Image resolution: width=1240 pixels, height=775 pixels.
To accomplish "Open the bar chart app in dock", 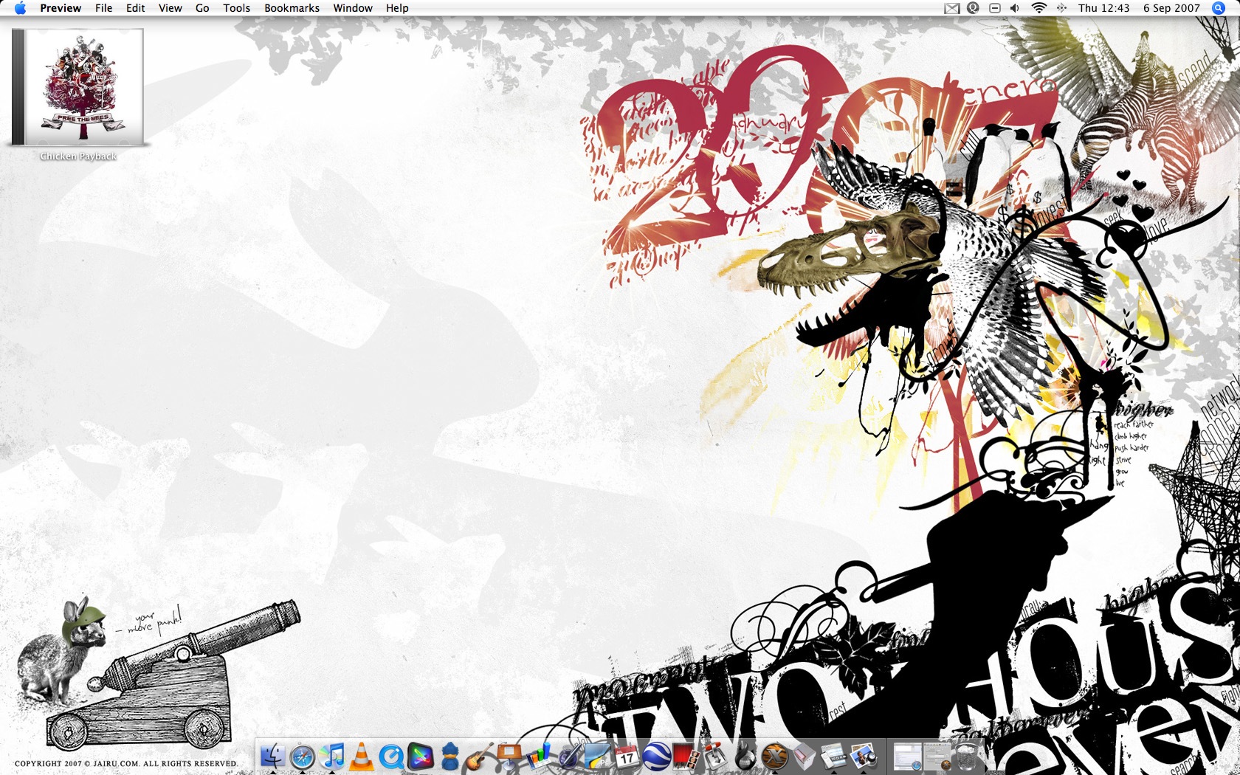I will click(539, 757).
